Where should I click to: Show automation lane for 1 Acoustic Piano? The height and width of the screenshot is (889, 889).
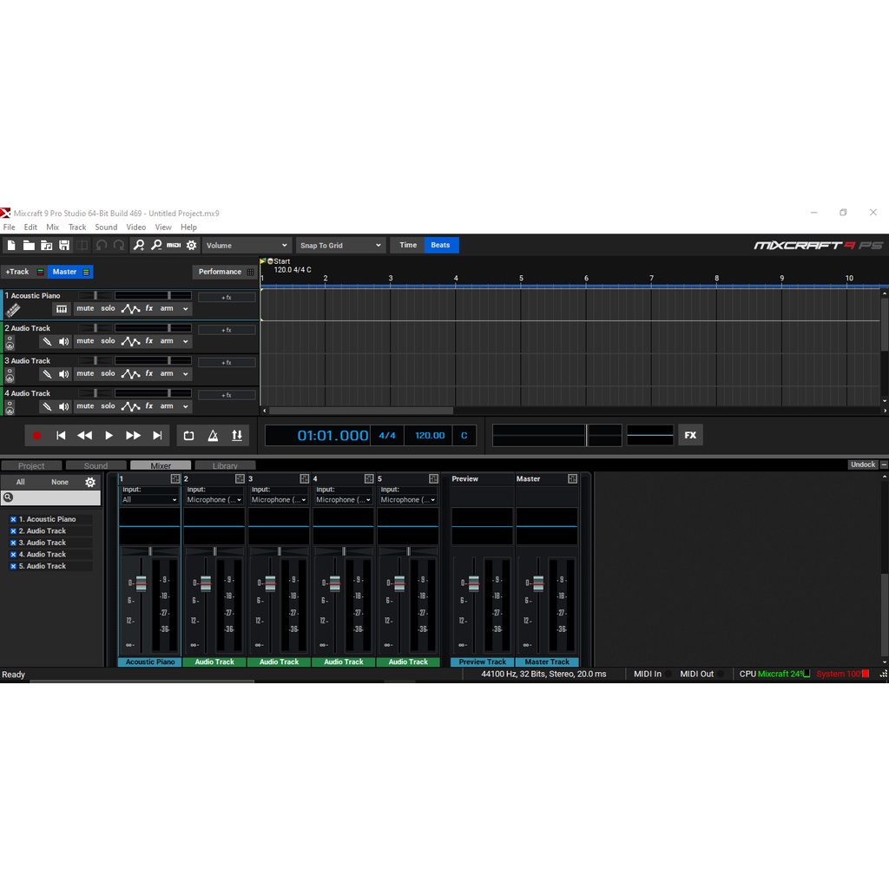pyautogui.click(x=130, y=309)
